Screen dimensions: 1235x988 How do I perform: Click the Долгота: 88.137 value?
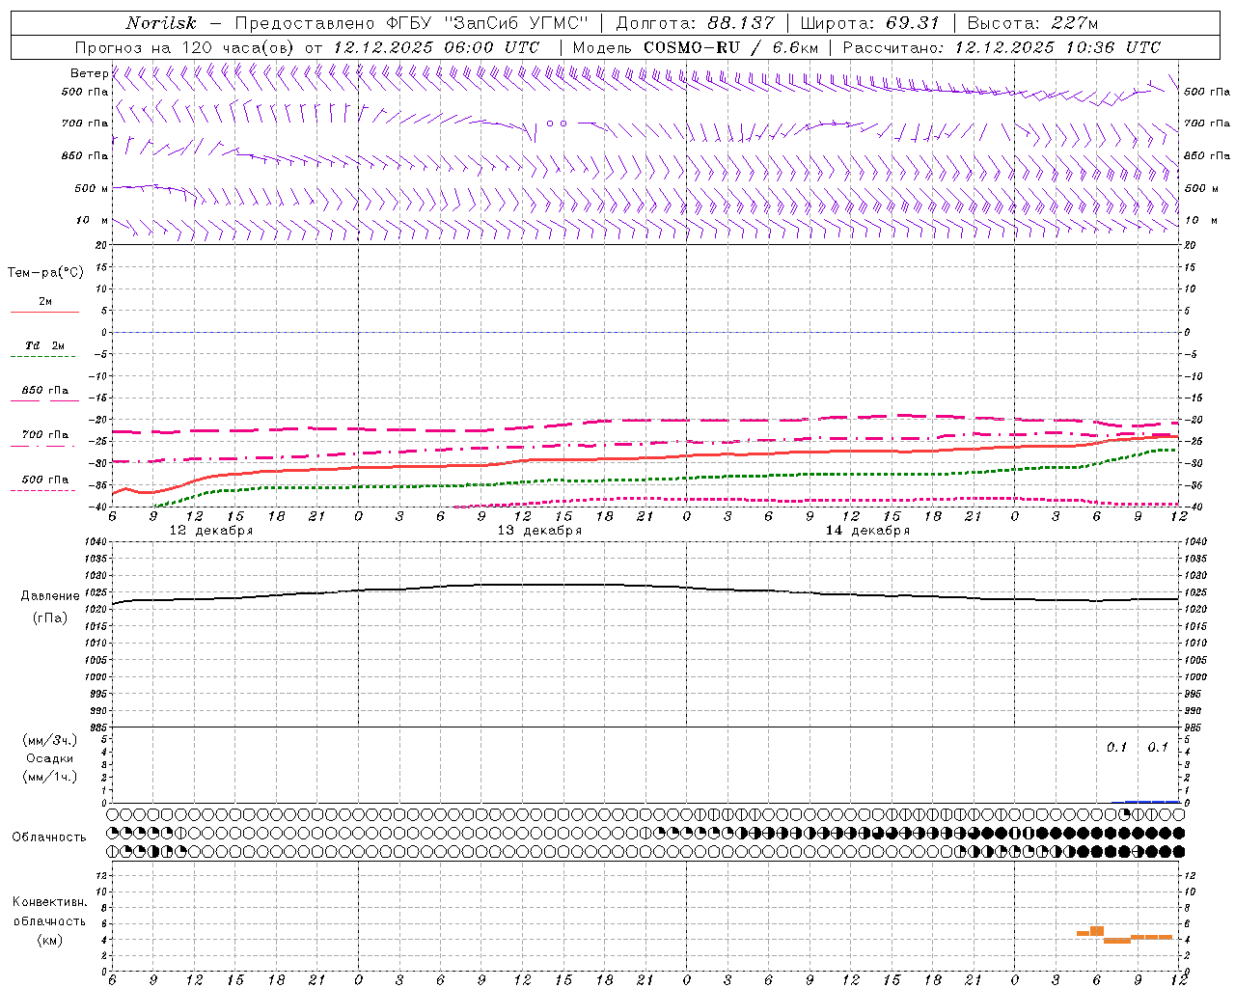click(x=695, y=23)
